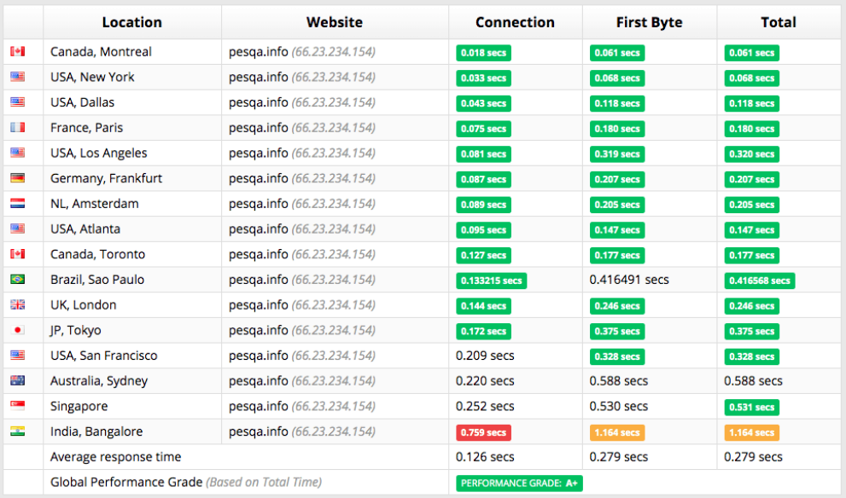
Task: Click the Netherlands flag beside Amsterdam
Action: click(x=17, y=204)
